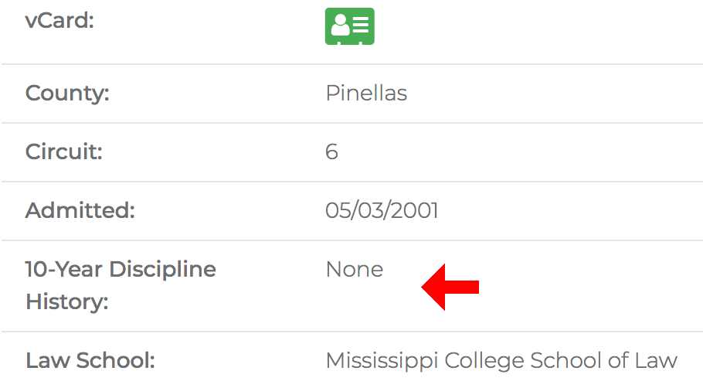Select the 05/03/2001 admitted date
Image resolution: width=703 pixels, height=388 pixels.
point(382,210)
